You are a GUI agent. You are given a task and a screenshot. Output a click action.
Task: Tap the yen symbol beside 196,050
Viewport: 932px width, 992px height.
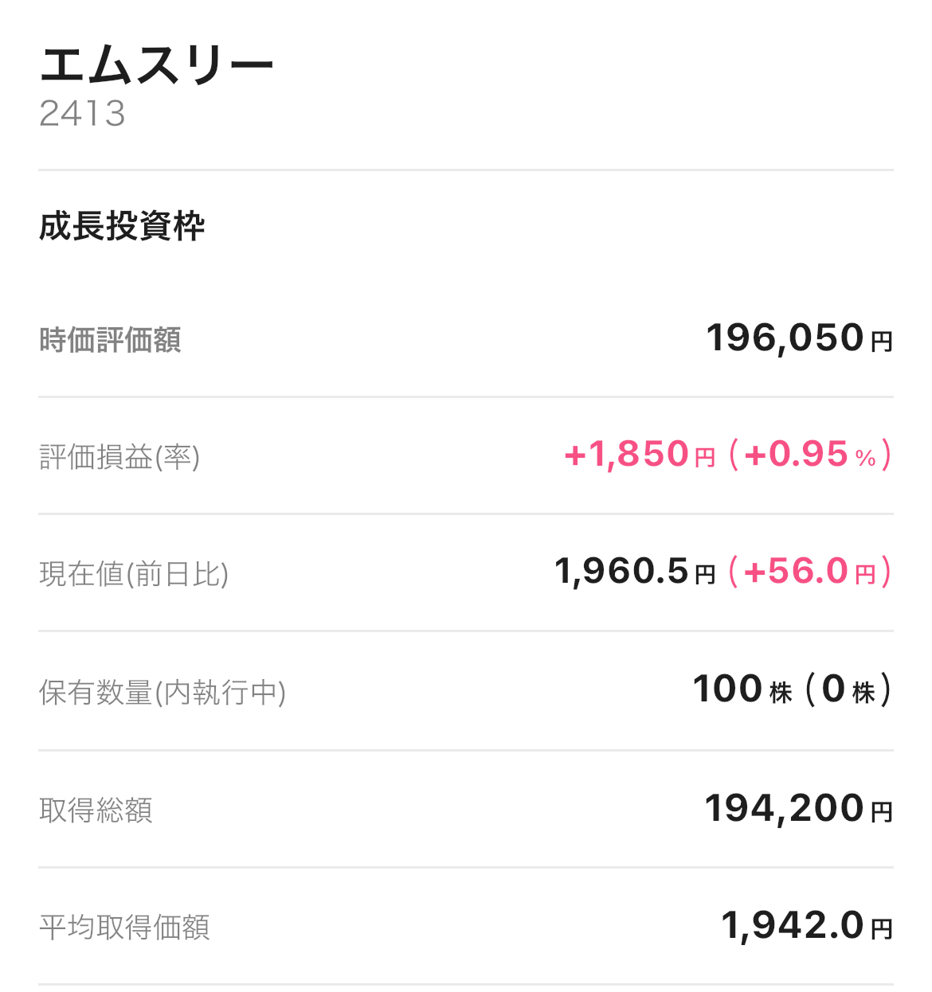882,342
